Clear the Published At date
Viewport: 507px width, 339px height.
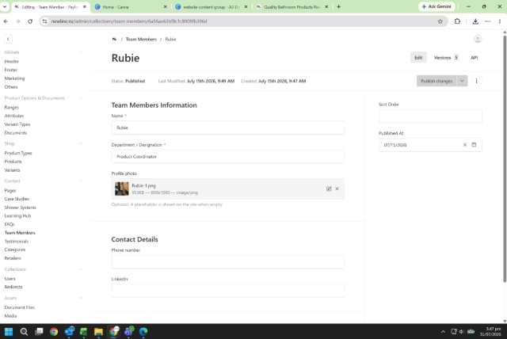pos(465,145)
